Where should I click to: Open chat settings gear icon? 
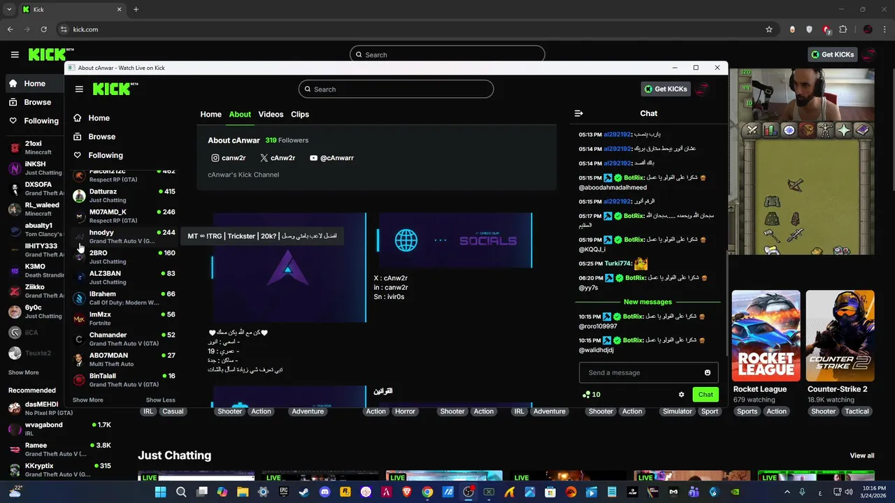[682, 395]
